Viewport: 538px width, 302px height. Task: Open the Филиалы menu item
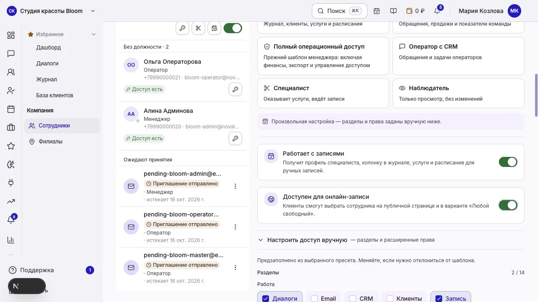(x=50, y=141)
